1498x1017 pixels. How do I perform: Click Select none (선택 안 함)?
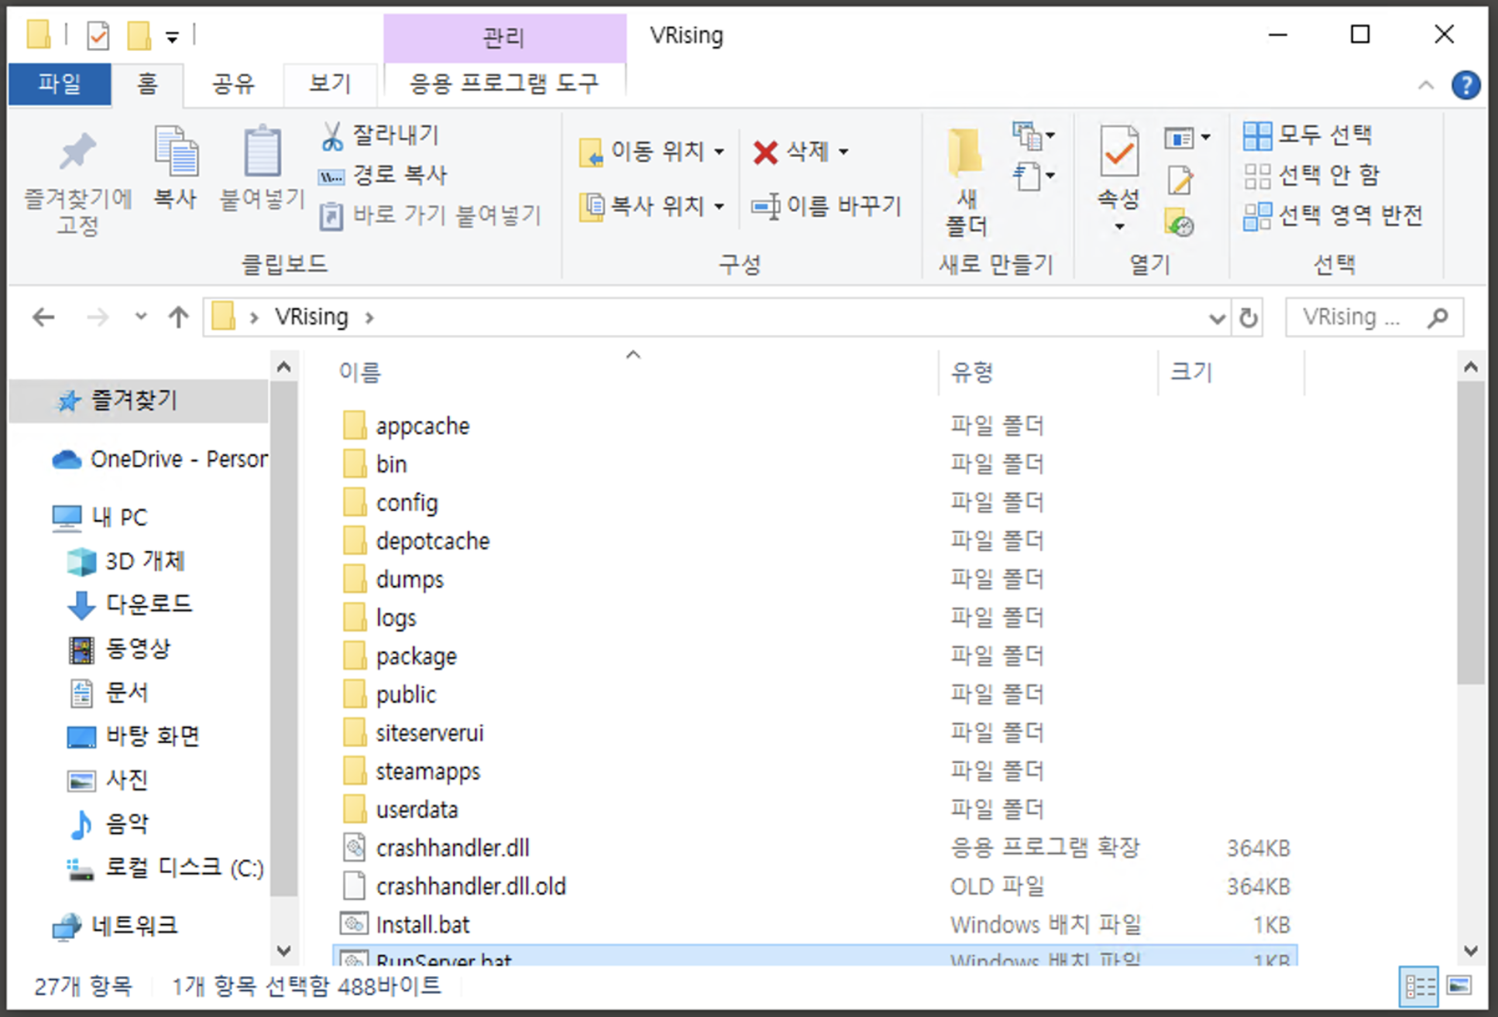click(x=1312, y=176)
